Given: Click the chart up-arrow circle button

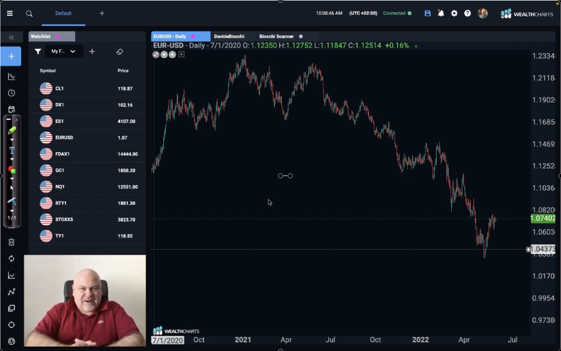Looking at the screenshot, I should coord(173,55).
